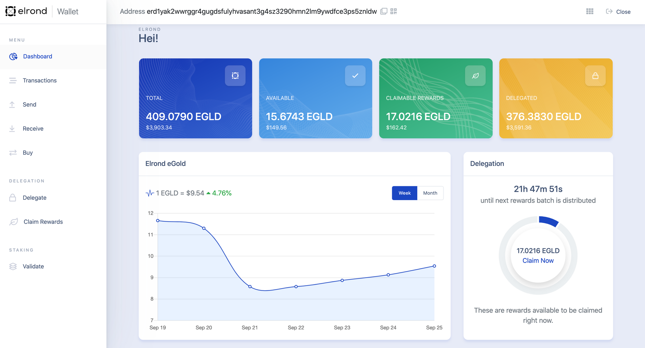Viewport: 645px width, 348px height.
Task: Select the Sep 23 data point on chart
Action: click(x=342, y=280)
